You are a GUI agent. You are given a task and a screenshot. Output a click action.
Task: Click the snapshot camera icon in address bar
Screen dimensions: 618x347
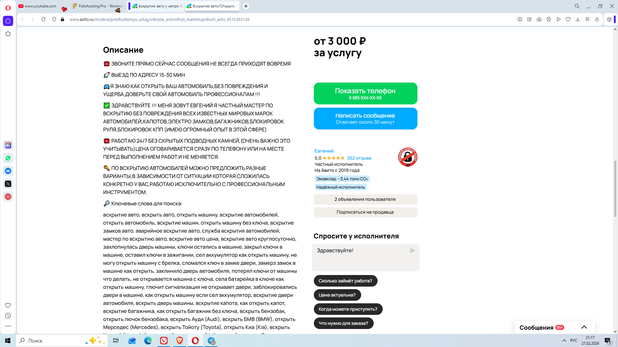[x=539, y=19]
